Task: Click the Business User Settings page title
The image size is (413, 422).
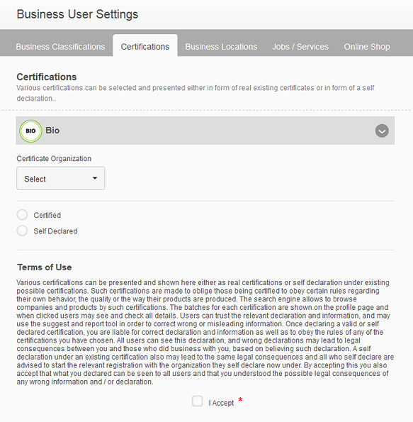Action: coord(77,14)
